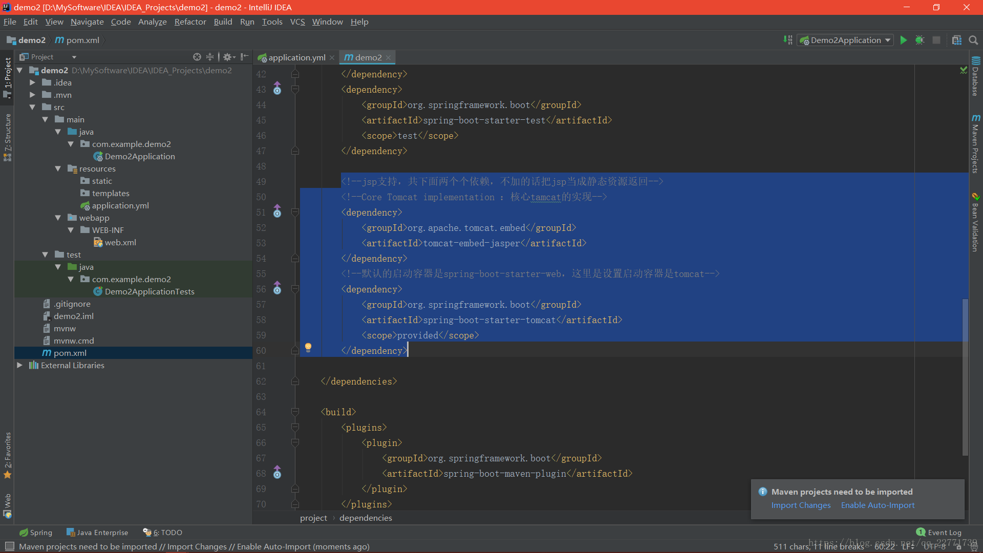Open the Event Log window
Viewport: 983px width, 553px height.
939,533
